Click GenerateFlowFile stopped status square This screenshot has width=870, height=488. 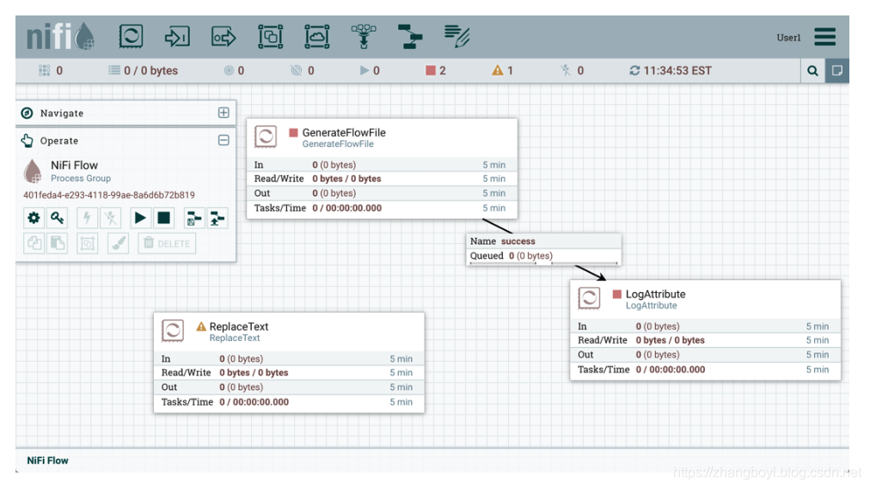coord(293,132)
